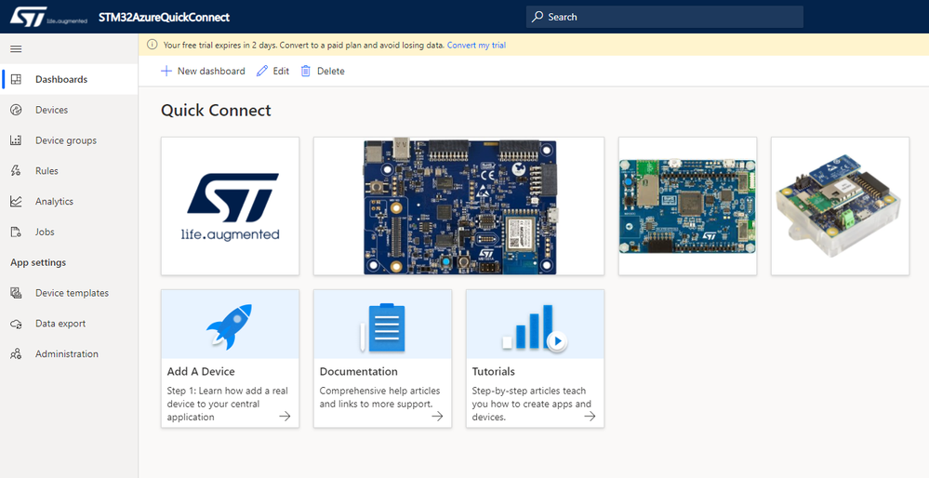Viewport: 929px width, 478px height.
Task: Click the trash Delete icon
Action: [306, 71]
